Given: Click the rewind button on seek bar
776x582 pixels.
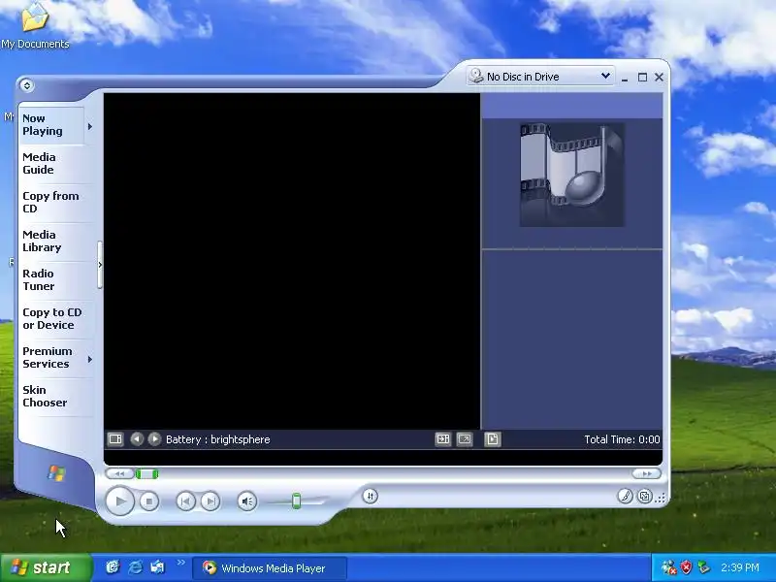Looking at the screenshot, I should click(x=119, y=473).
